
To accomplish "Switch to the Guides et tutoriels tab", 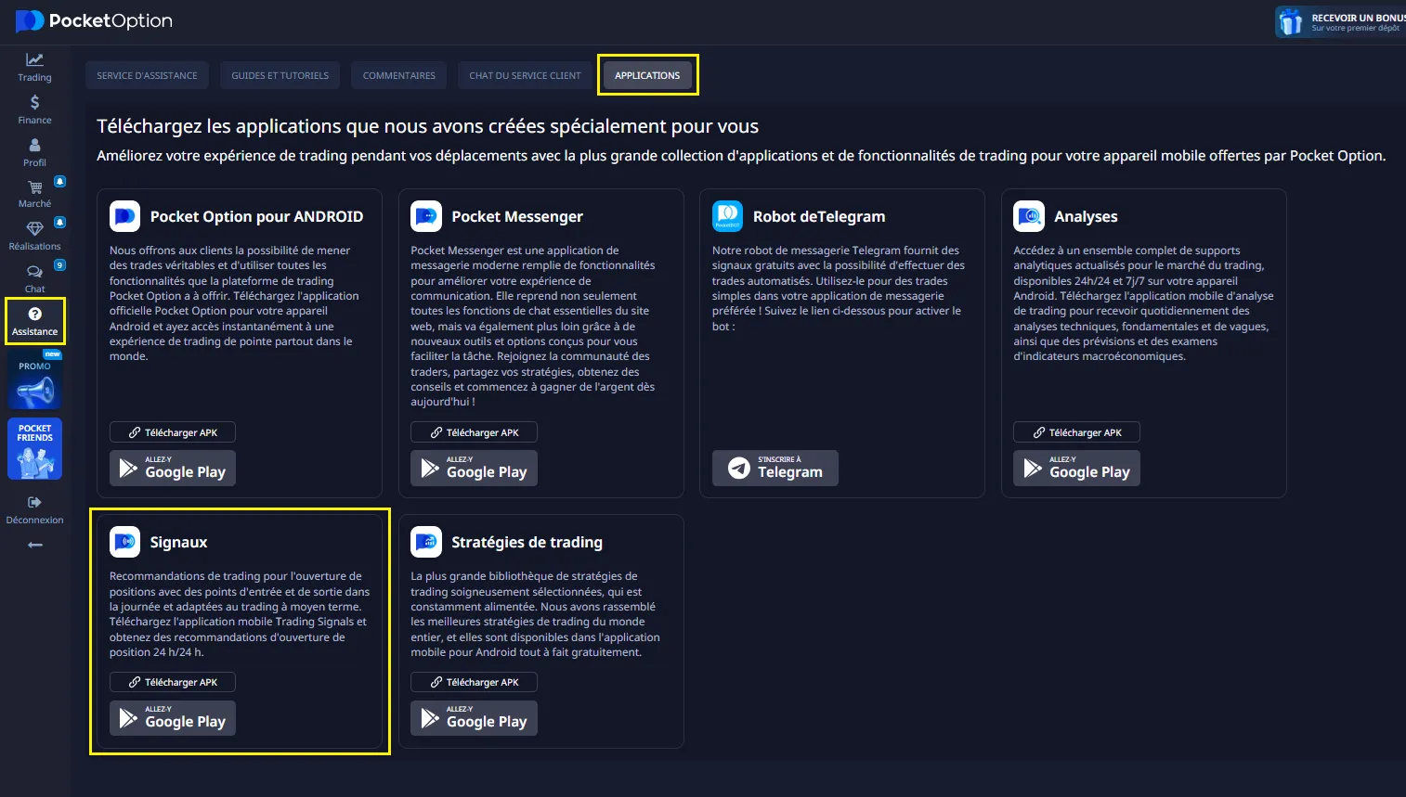I will (x=280, y=75).
